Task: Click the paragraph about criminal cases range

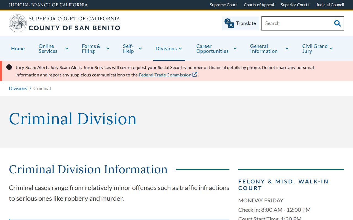Action: [119, 193]
